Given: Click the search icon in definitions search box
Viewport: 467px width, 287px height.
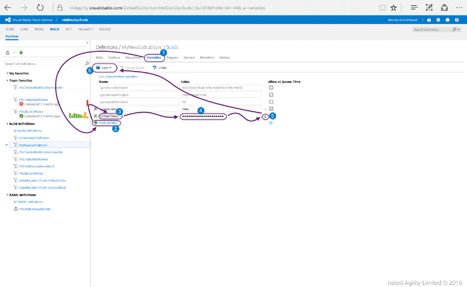Looking at the screenshot, I should tap(87, 63).
